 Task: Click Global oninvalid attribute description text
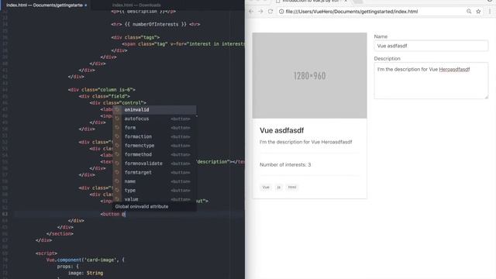pyautogui.click(x=141, y=207)
